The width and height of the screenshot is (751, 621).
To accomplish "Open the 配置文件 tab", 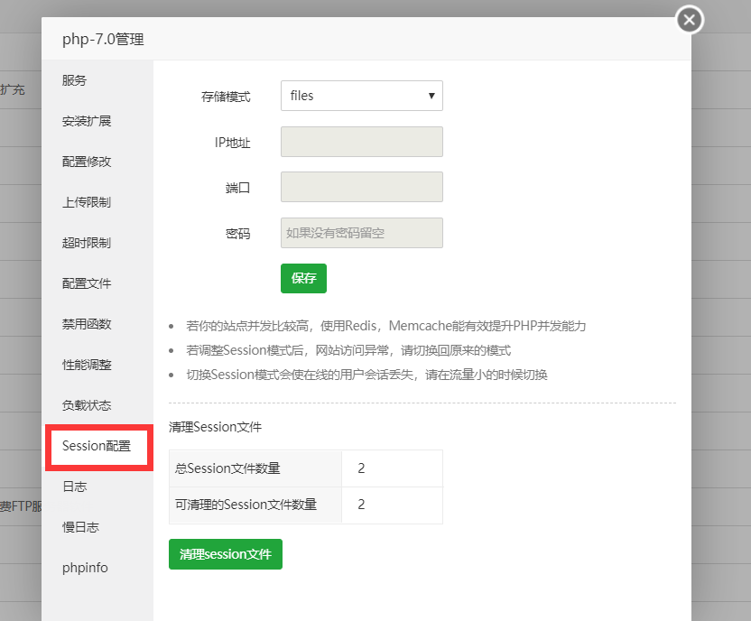I will coord(87,283).
